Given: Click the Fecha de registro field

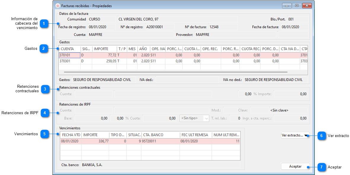Looking at the screenshot, I should 102,27.
